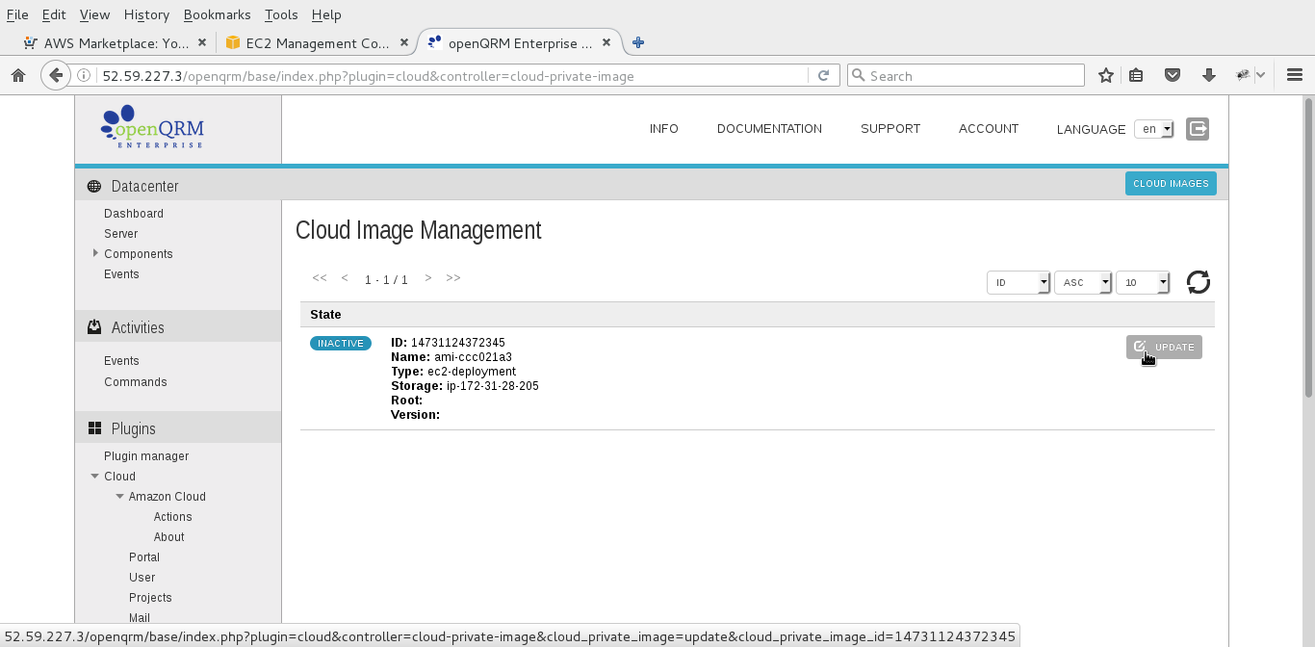The height and width of the screenshot is (647, 1315).
Task: Open the ACCOUNT link
Action: [989, 128]
